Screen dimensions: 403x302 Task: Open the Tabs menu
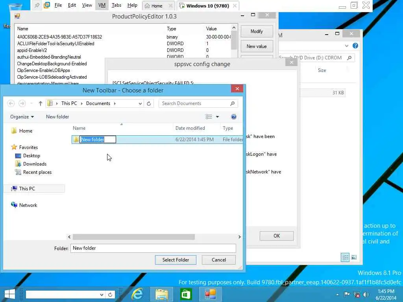[116, 5]
